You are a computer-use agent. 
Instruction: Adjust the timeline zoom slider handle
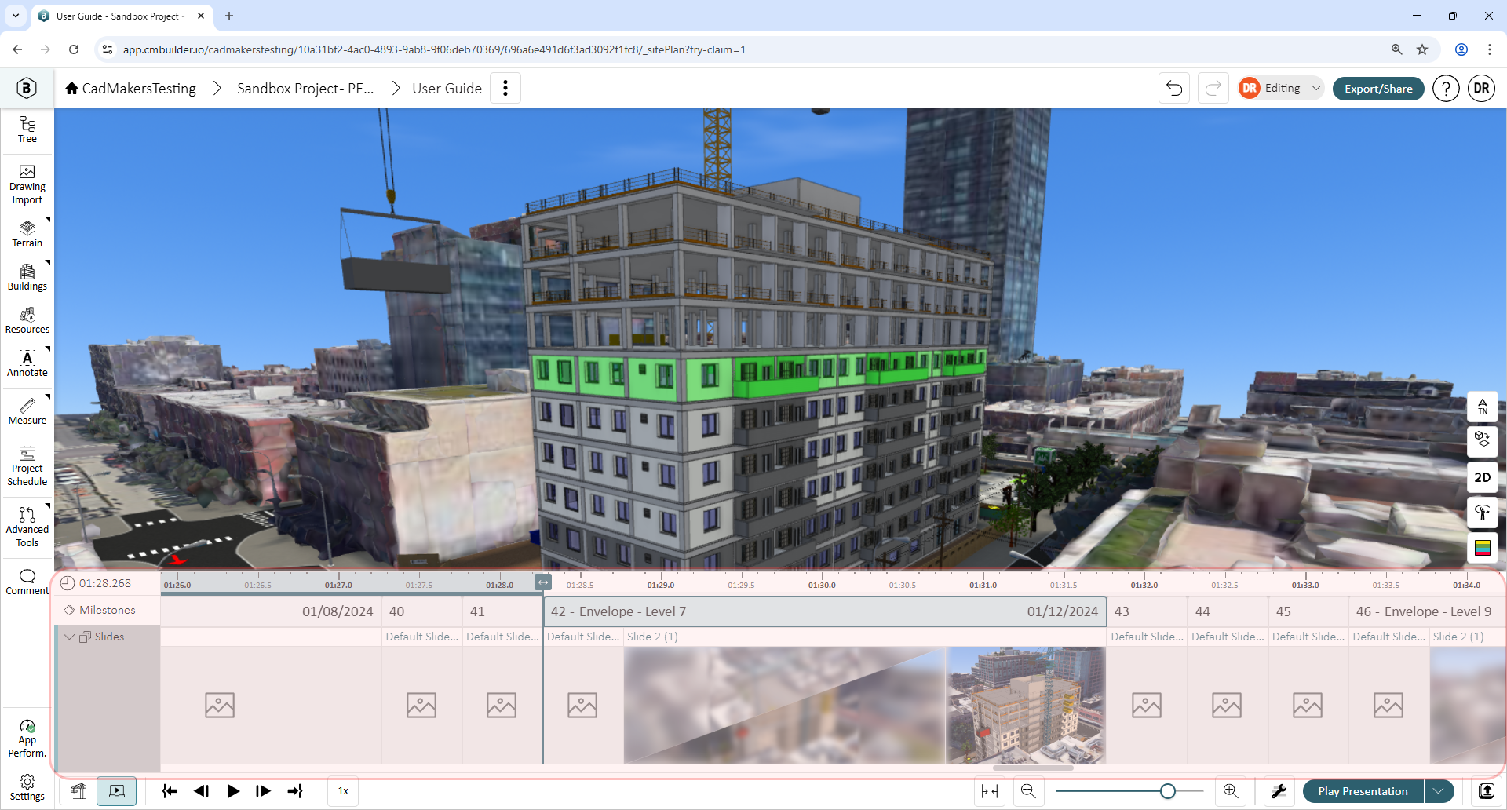[x=1168, y=791]
